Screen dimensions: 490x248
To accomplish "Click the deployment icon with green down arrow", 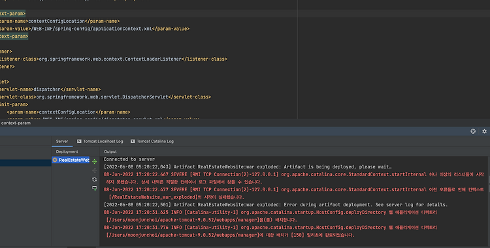I will 95,188.
